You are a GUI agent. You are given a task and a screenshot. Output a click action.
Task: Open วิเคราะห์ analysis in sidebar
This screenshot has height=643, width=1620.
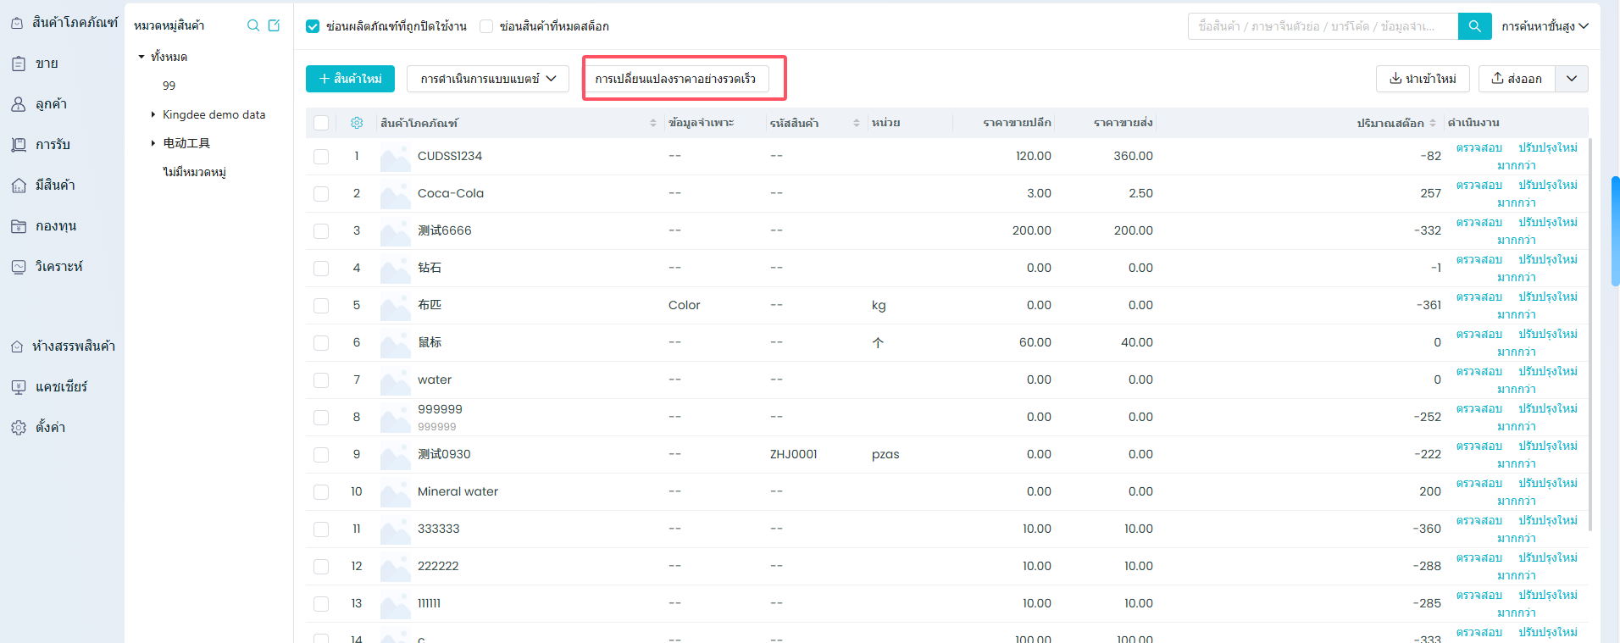coord(58,267)
